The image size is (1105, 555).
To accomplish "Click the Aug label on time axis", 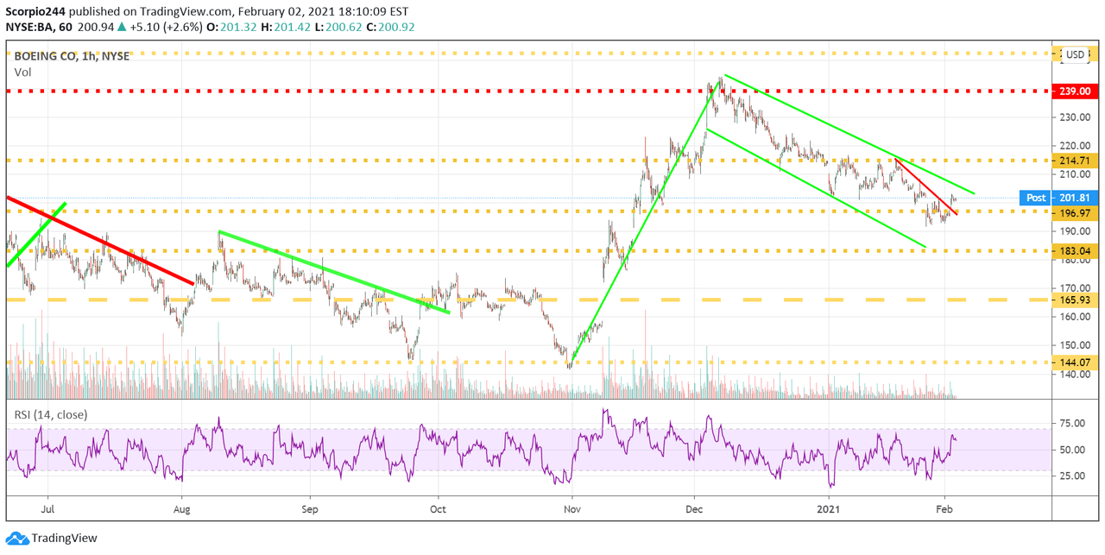I will point(182,509).
